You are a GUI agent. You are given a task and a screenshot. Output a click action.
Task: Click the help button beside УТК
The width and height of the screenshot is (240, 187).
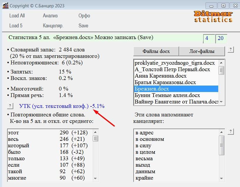pyautogui.click(x=10, y=106)
